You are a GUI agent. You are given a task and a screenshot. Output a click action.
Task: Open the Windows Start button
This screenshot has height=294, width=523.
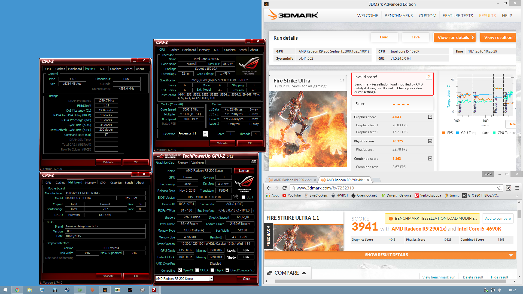coord(5,290)
